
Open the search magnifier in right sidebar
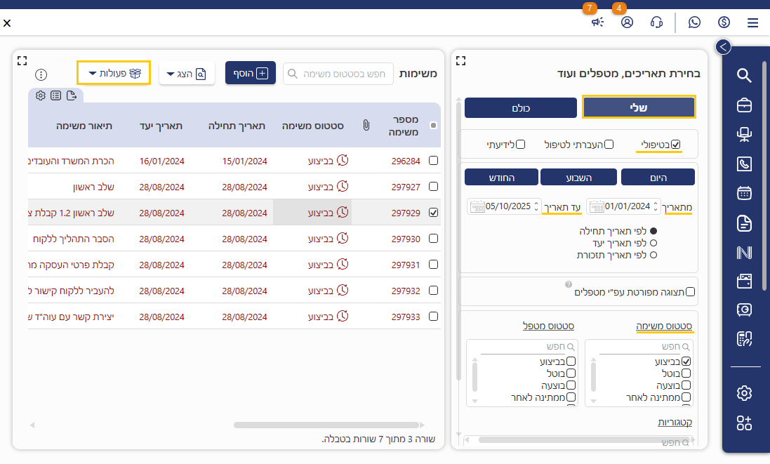click(744, 76)
